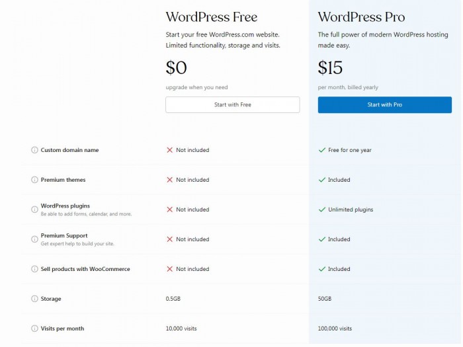This screenshot has height=347, width=463.
Task: Select the WordPress Free plan heading
Action: click(211, 17)
